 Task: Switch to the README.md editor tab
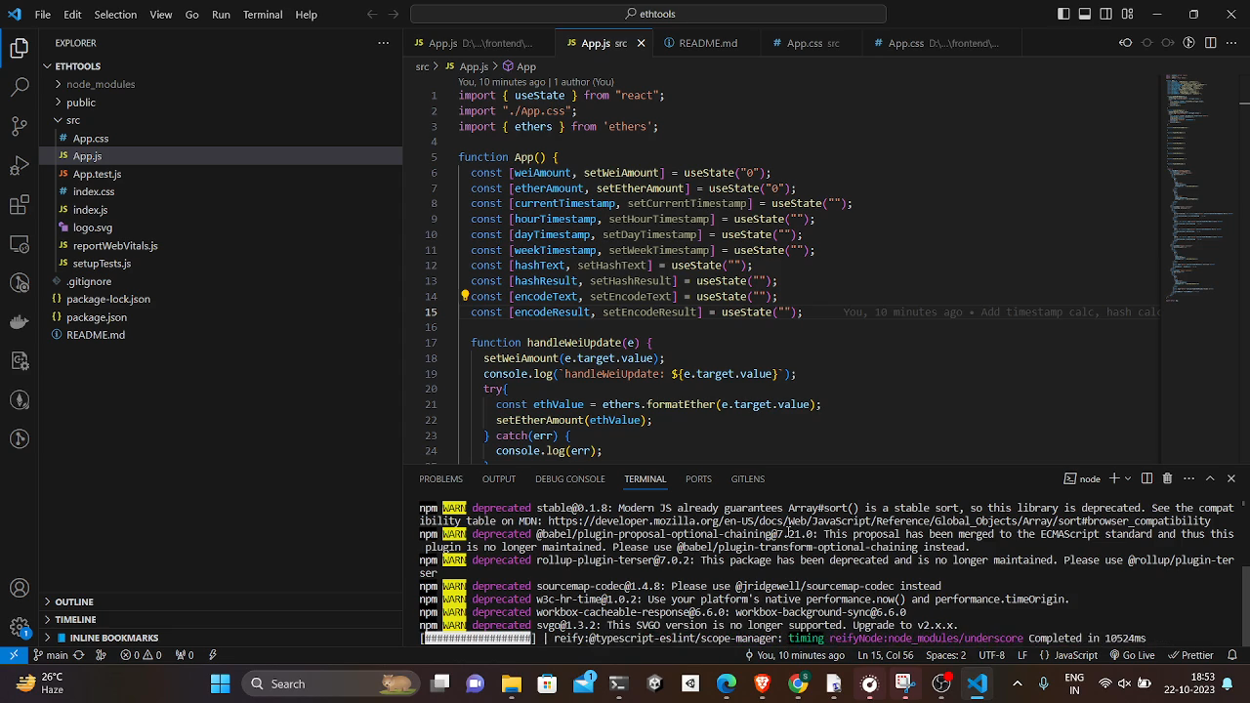[707, 43]
